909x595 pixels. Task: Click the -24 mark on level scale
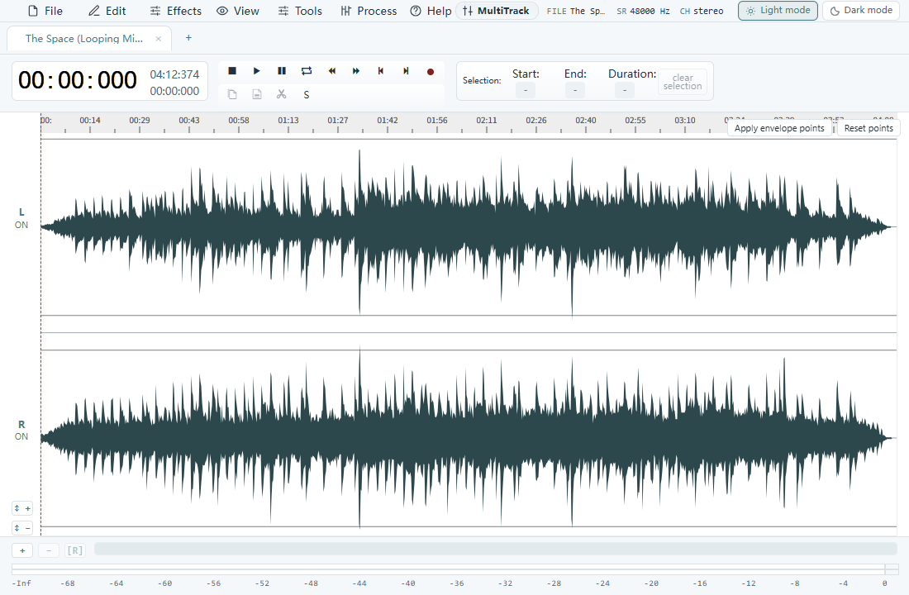602,583
